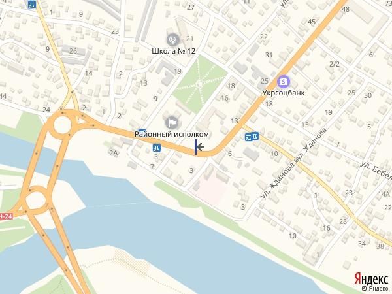Click the lower roundabout center circle
Viewport: 392px width, 294px height.
tap(36, 200)
